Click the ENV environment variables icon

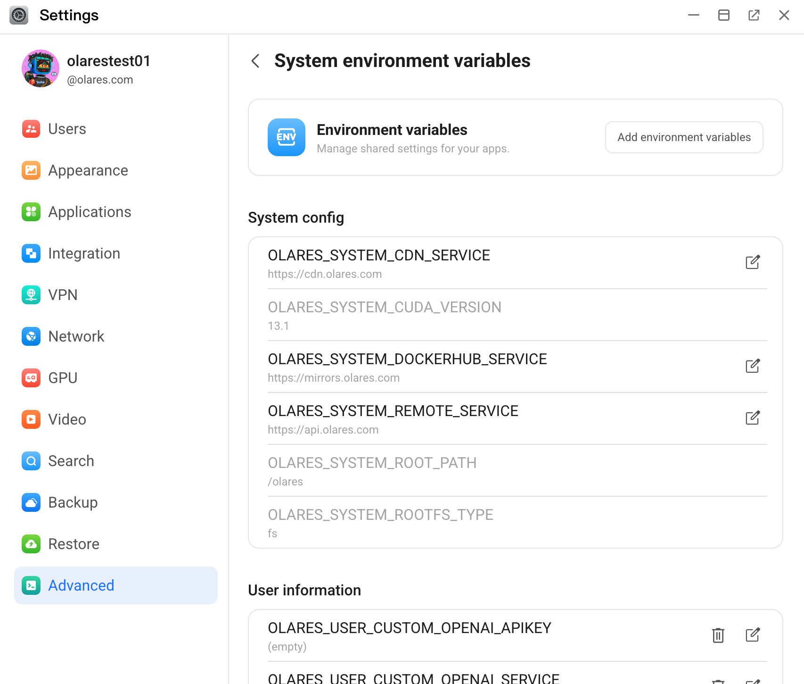click(x=286, y=137)
